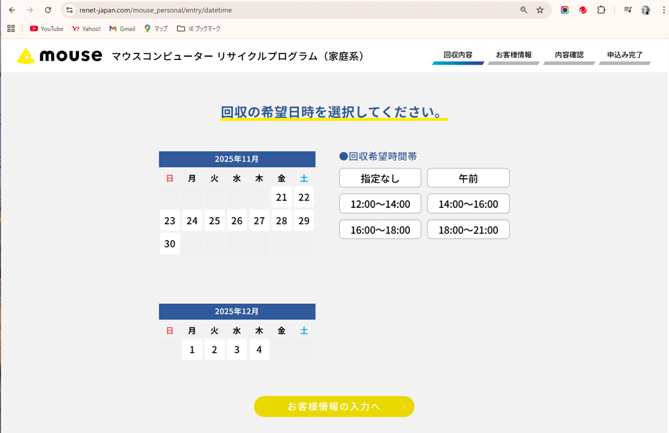Select the 指定なし time slot
This screenshot has width=669, height=433.
tap(380, 178)
